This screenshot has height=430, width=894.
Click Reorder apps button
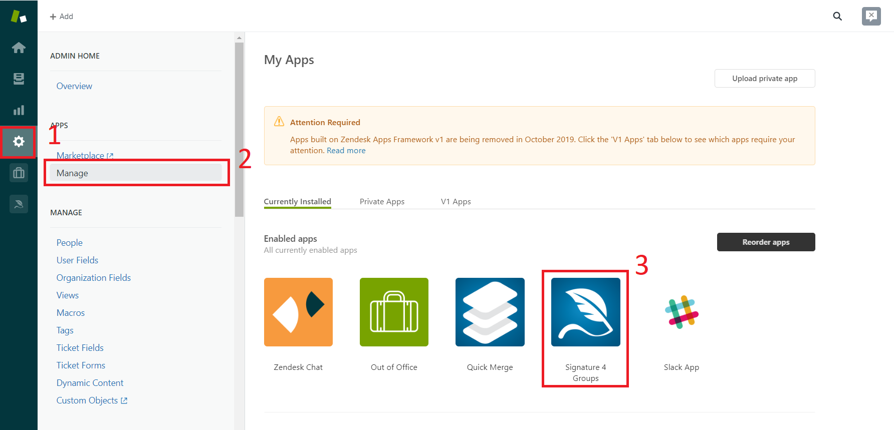[x=766, y=242]
